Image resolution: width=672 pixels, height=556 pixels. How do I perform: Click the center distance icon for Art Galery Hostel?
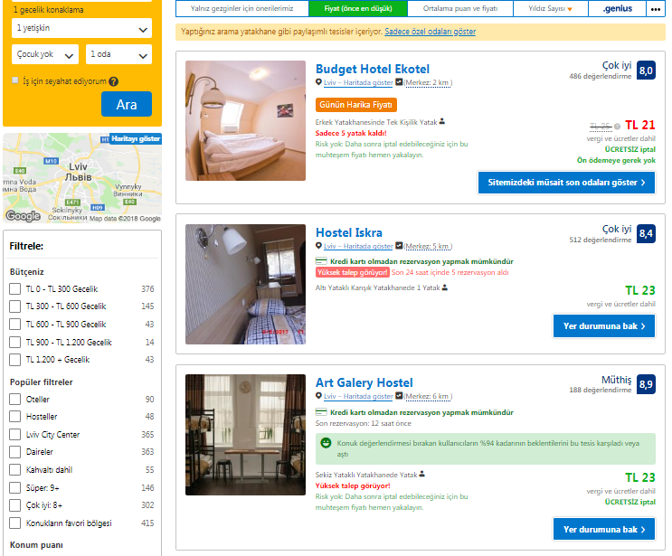[399, 396]
